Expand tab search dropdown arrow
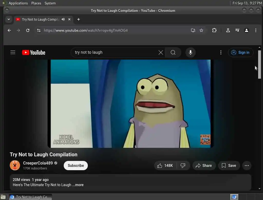The height and width of the screenshot is (200, 263). (x=9, y=19)
